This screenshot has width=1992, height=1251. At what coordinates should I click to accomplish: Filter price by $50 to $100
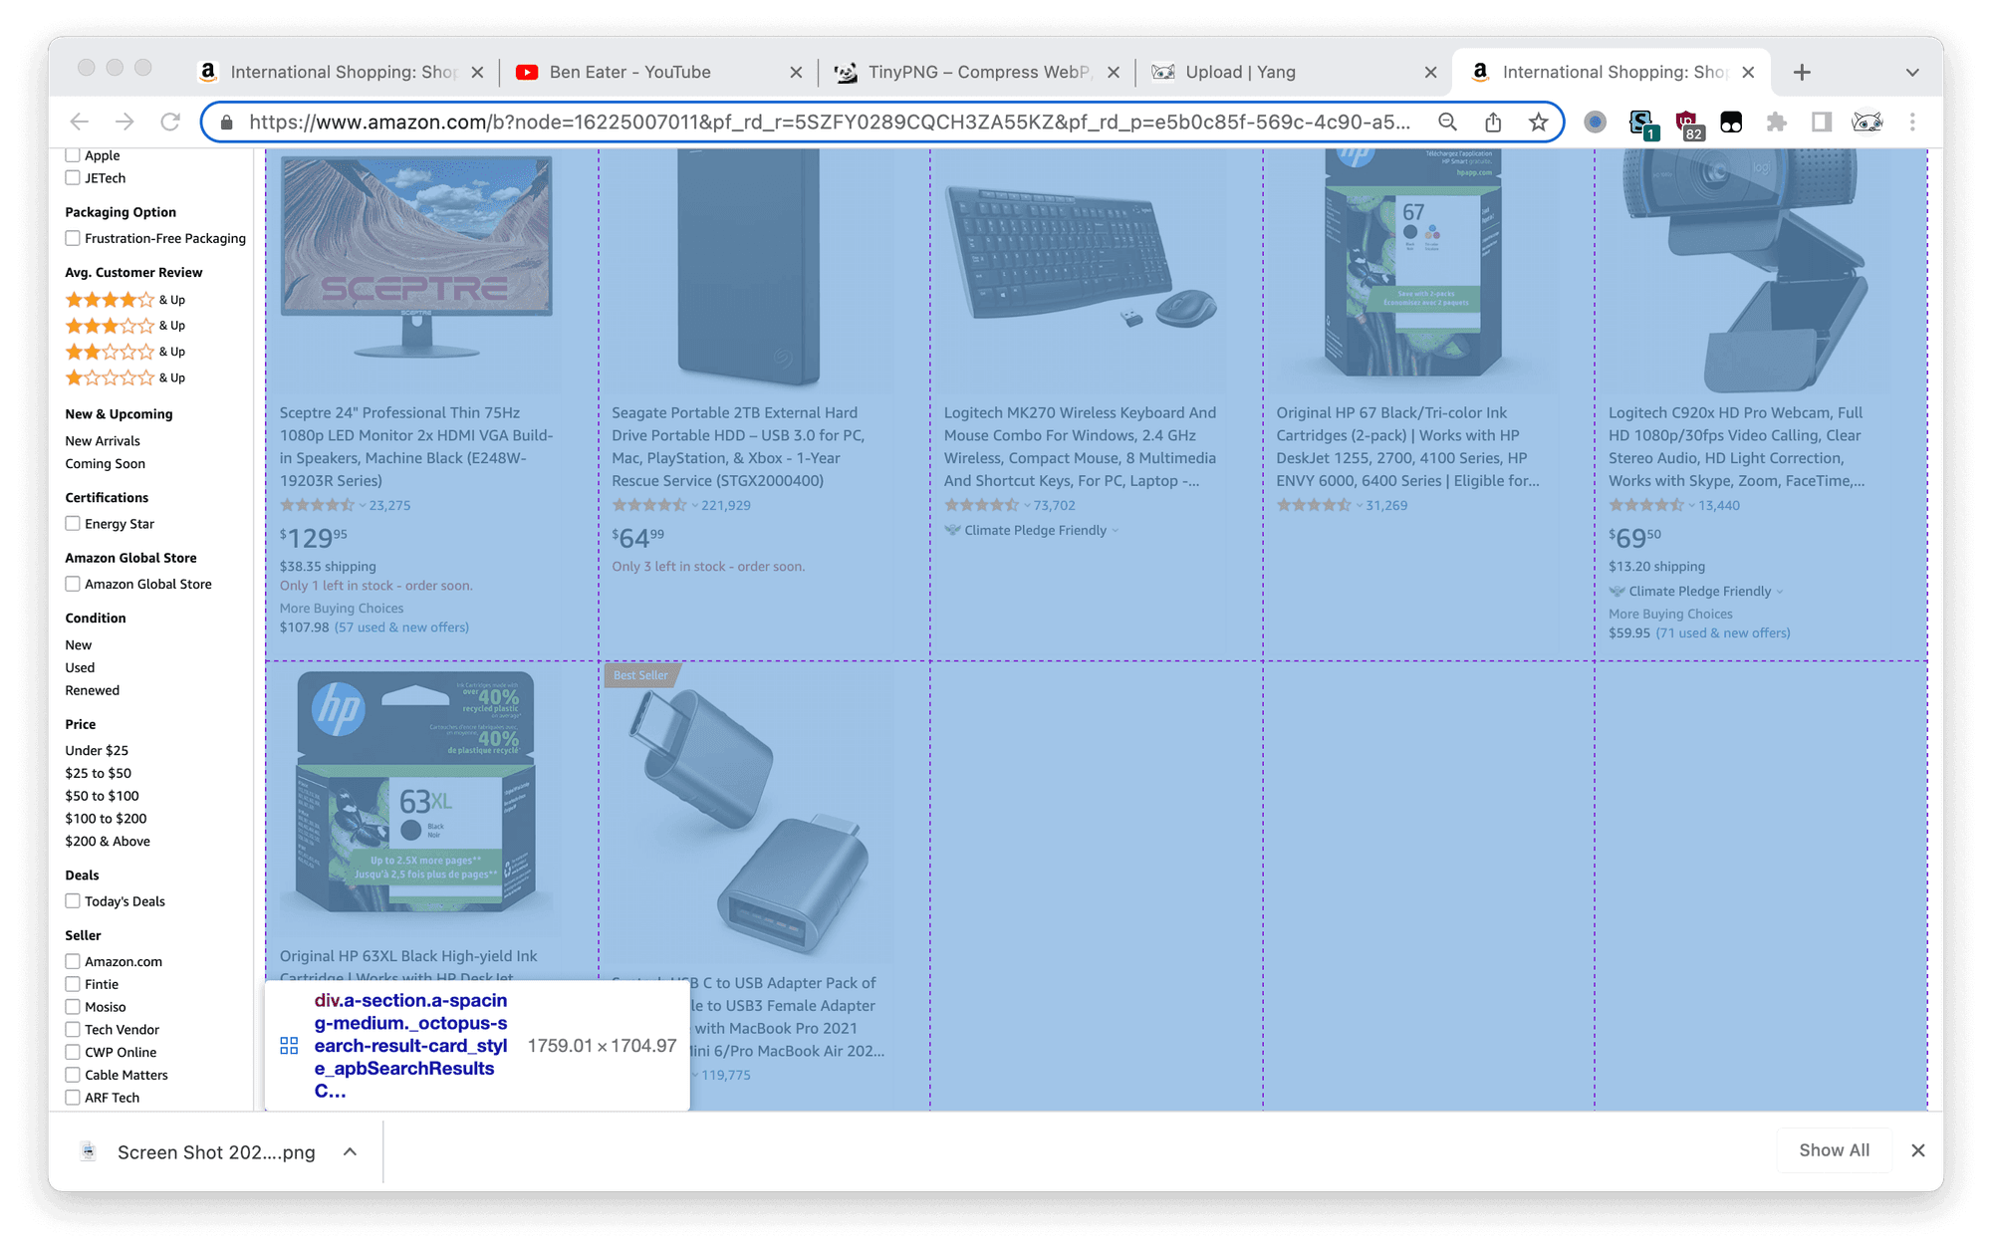102,796
